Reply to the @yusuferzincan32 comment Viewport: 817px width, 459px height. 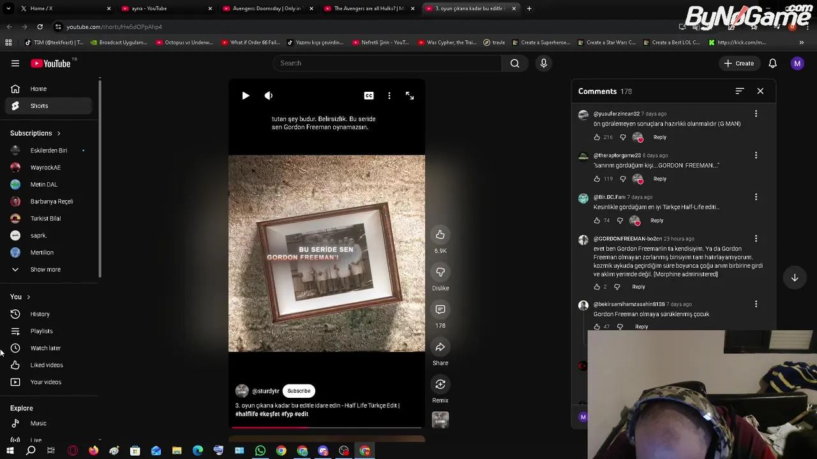[659, 137]
